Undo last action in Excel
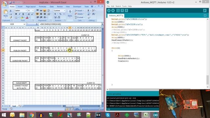 (x=14, y=2)
